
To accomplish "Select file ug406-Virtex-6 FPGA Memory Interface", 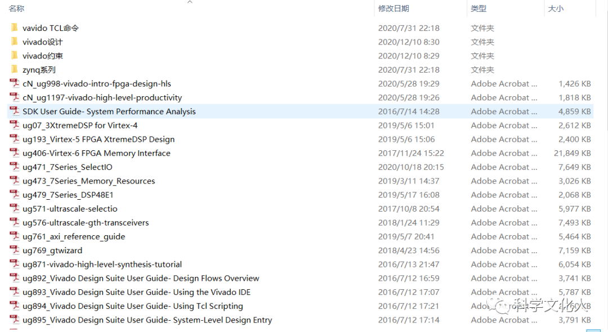I will 96,153.
